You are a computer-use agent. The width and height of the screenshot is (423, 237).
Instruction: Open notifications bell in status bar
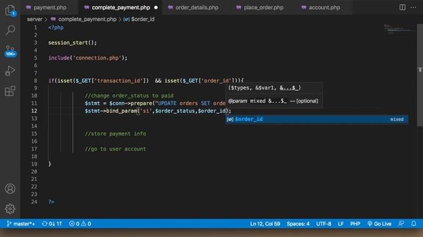point(414,224)
